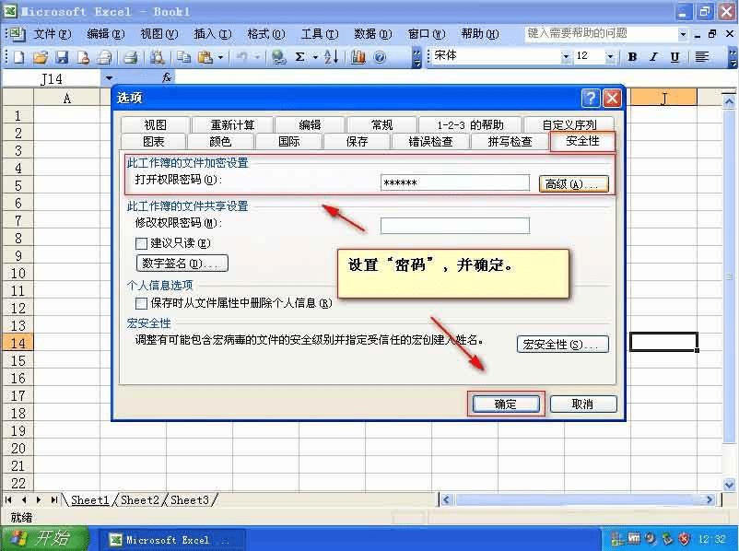This screenshot has height=551, width=739.
Task: Click the 高级(A)... button
Action: click(x=573, y=184)
